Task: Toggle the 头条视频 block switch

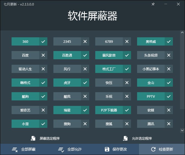Action: point(155,55)
